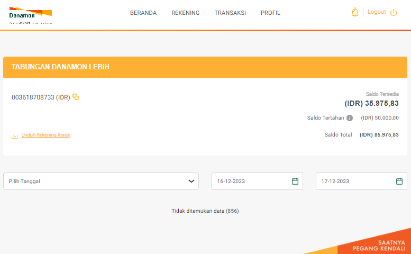Click the start date field showing 16-12-2023
Viewport: 411px width, 254px height.
pos(257,181)
